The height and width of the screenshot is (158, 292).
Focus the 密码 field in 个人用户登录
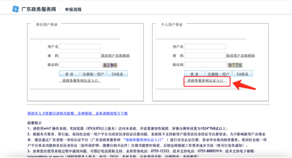point(205,55)
